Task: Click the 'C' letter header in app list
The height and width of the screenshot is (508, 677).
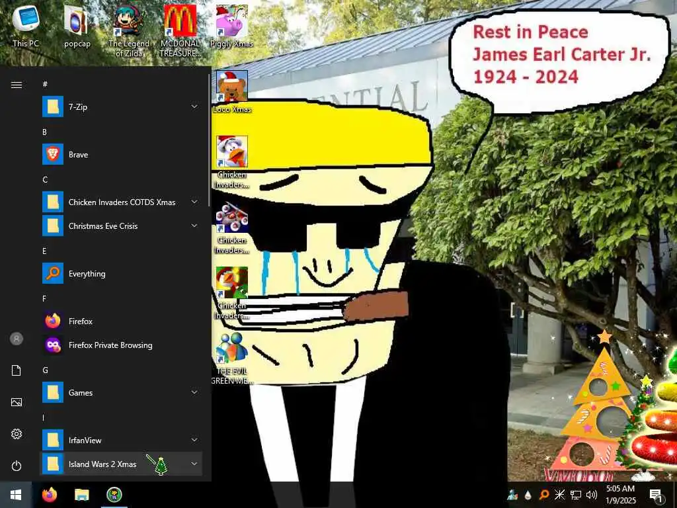Action: [x=45, y=179]
